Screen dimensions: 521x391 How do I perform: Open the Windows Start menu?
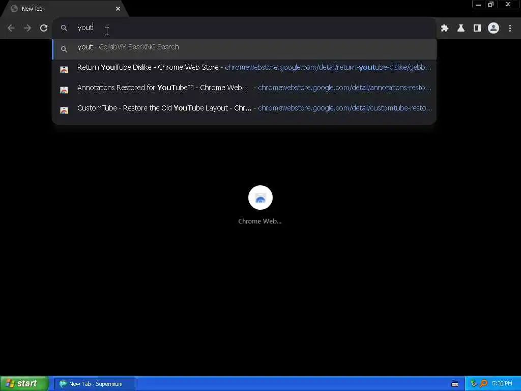24,384
